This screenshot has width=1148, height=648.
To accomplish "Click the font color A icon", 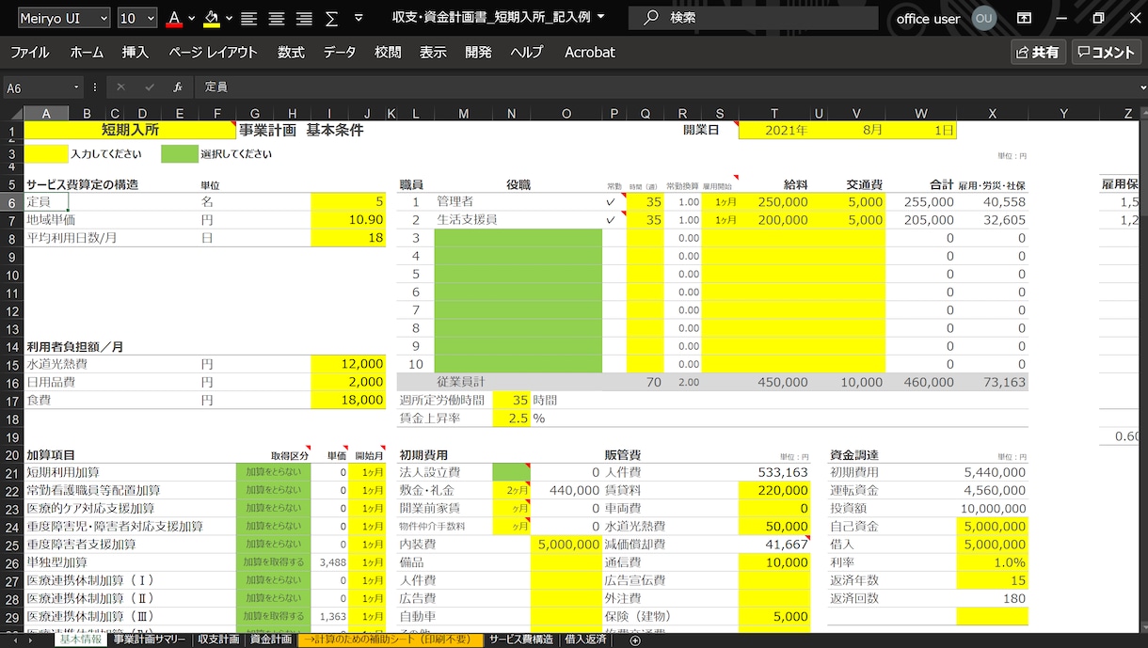I will pyautogui.click(x=174, y=18).
